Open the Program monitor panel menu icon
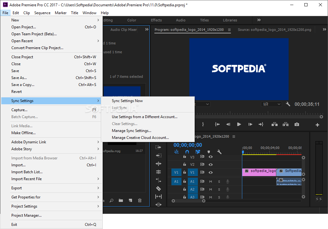 [x=229, y=30]
